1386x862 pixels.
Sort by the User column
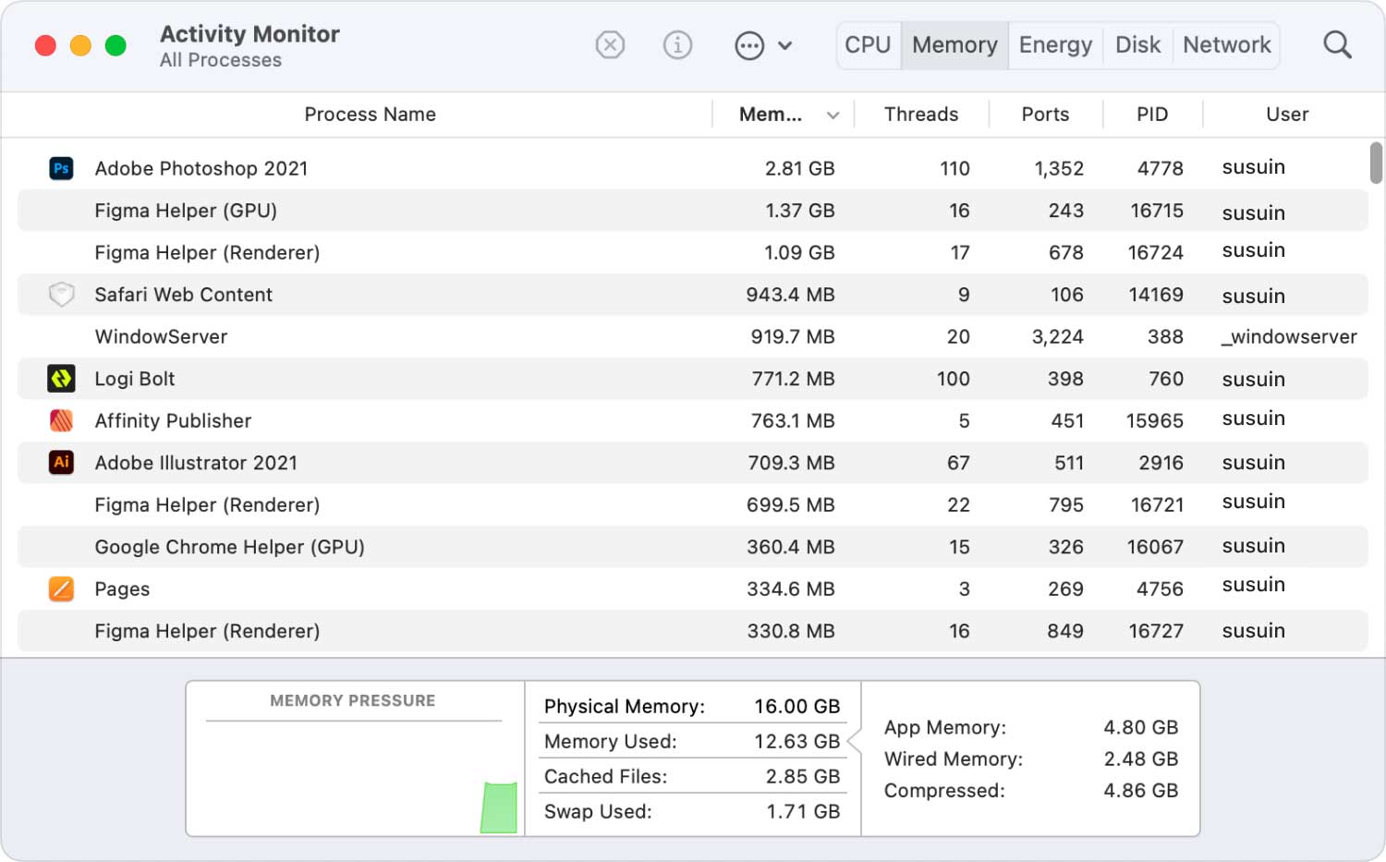pos(1287,115)
